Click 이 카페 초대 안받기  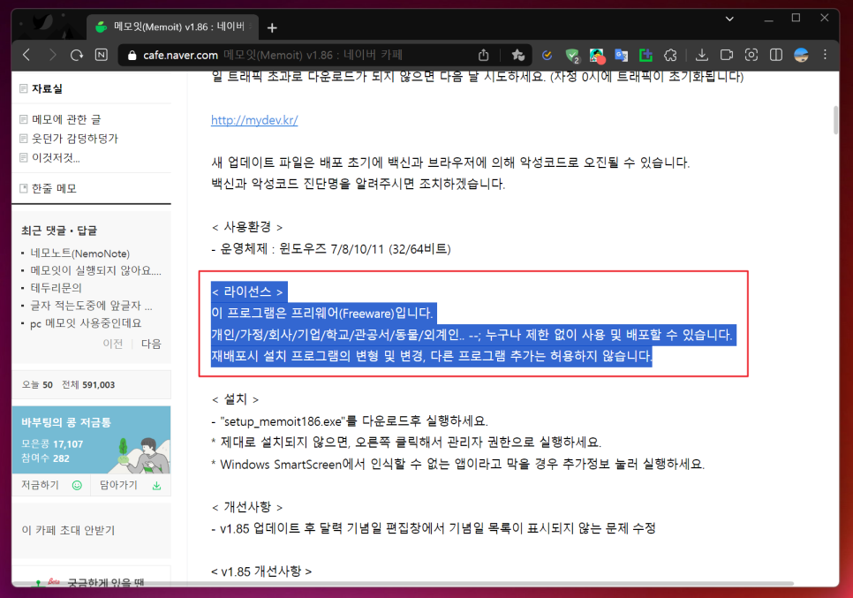point(69,530)
